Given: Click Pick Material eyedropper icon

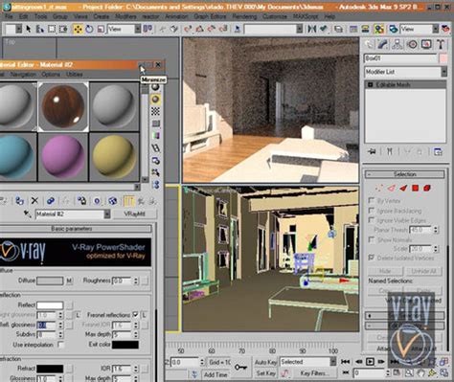Looking at the screenshot, I should 28,213.
